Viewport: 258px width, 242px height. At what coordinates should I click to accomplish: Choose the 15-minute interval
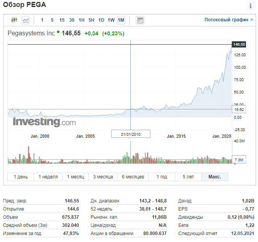point(62,20)
